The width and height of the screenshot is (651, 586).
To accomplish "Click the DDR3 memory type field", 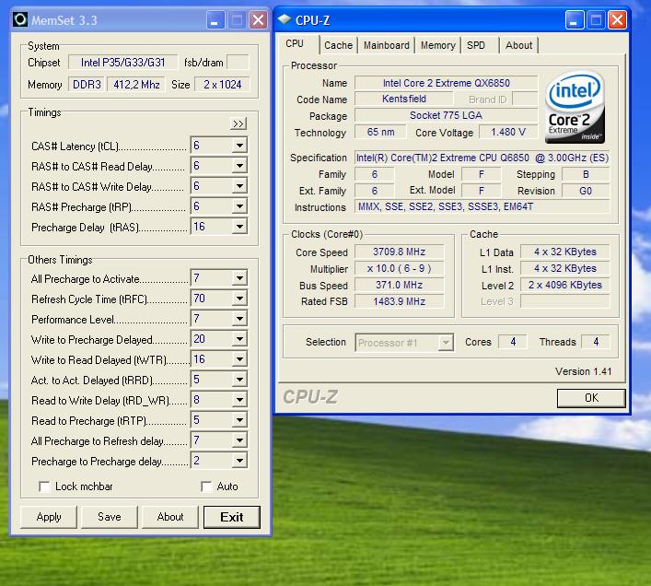I will (x=87, y=85).
